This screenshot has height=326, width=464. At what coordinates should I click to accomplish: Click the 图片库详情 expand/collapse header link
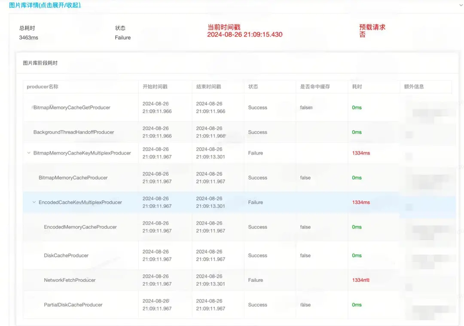coord(45,5)
